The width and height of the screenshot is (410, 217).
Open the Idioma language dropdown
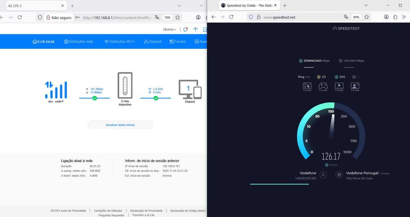click(169, 30)
